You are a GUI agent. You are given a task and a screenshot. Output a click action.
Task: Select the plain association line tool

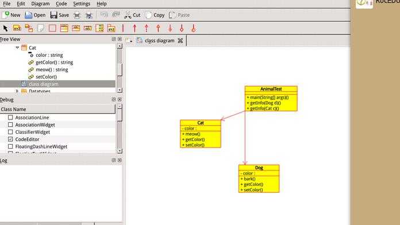tap(123, 28)
